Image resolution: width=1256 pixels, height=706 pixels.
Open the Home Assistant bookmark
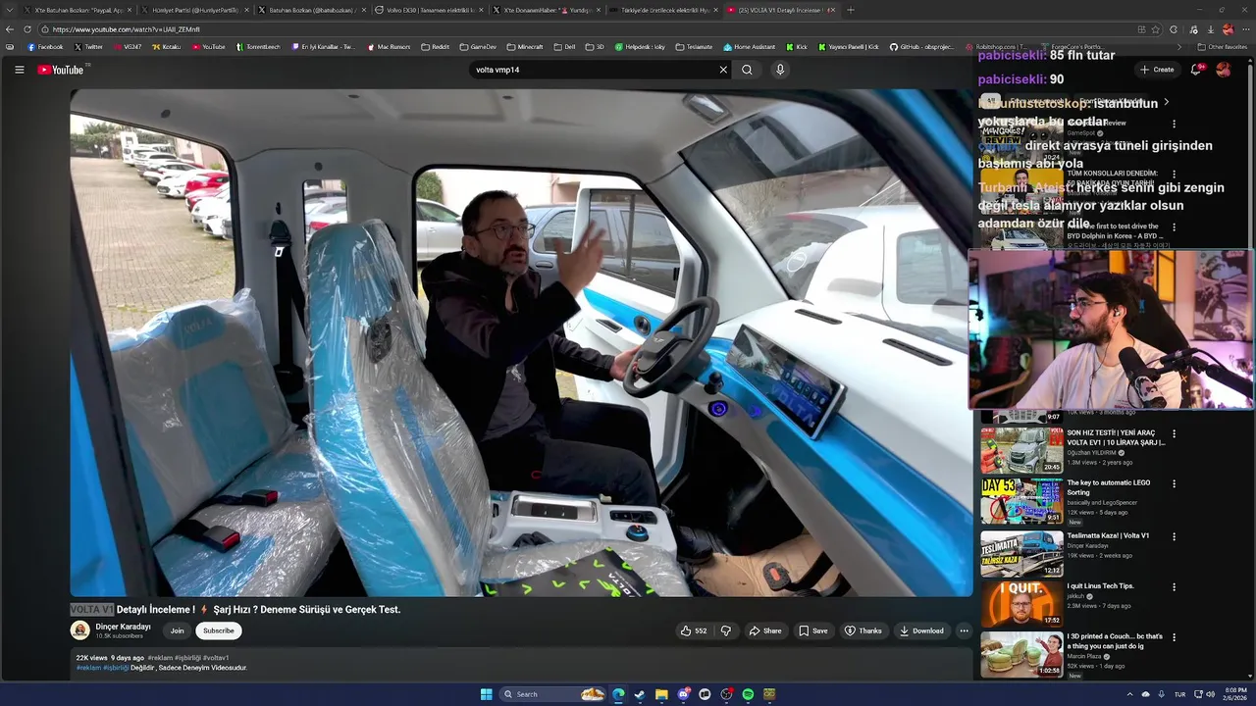pyautogui.click(x=749, y=46)
